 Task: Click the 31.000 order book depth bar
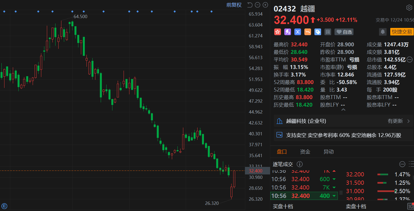point(386,191)
